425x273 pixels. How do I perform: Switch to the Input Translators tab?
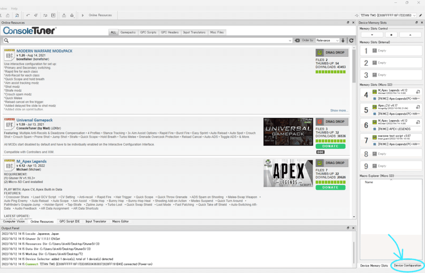tap(194, 32)
